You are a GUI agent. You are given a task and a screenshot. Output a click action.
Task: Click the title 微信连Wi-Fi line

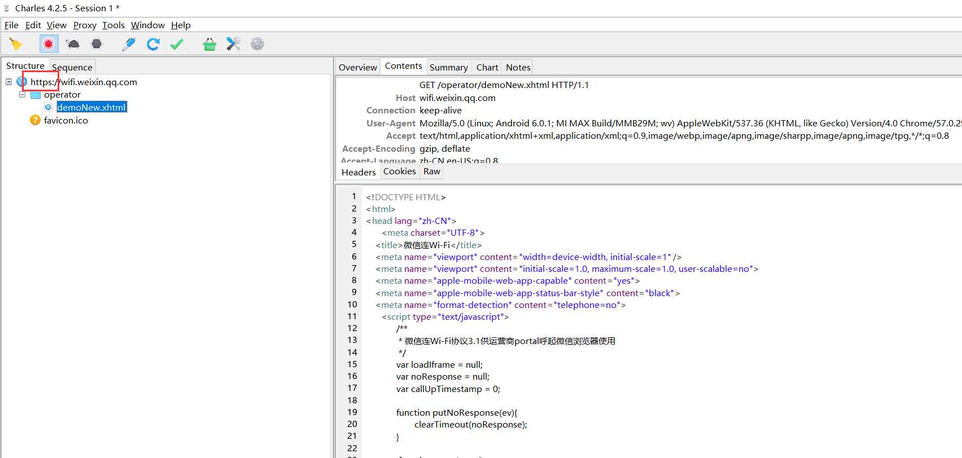[x=429, y=245]
